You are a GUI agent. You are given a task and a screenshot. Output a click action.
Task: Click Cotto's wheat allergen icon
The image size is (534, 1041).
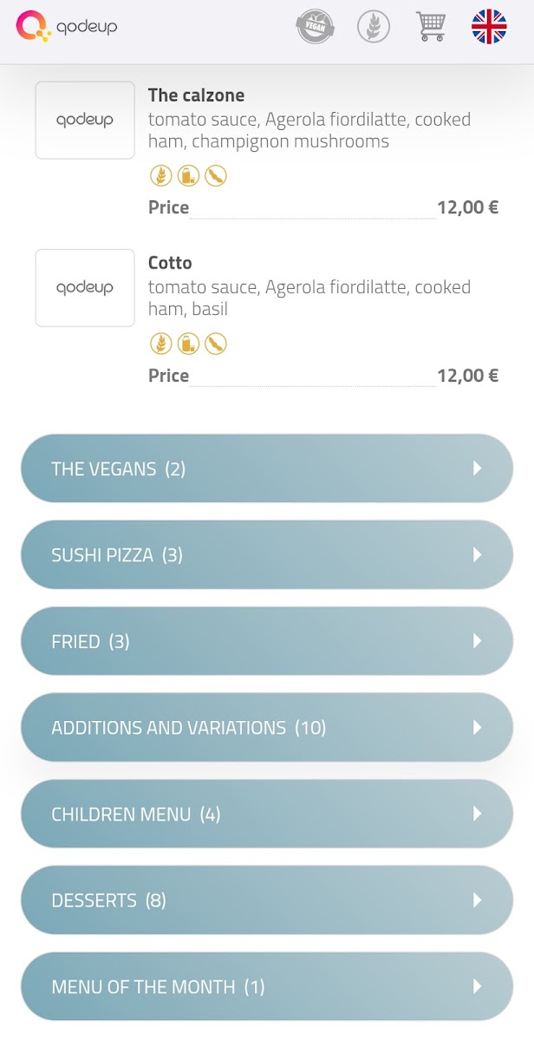click(160, 344)
